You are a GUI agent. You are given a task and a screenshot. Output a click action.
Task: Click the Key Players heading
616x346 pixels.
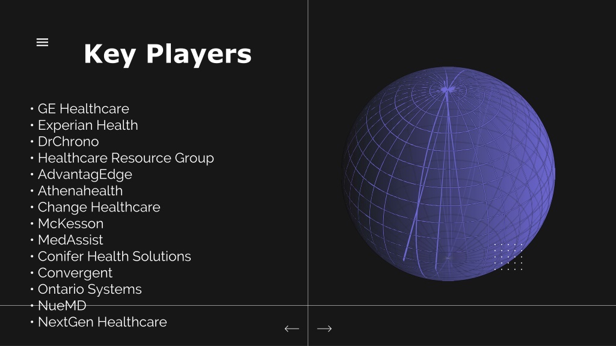tap(168, 53)
